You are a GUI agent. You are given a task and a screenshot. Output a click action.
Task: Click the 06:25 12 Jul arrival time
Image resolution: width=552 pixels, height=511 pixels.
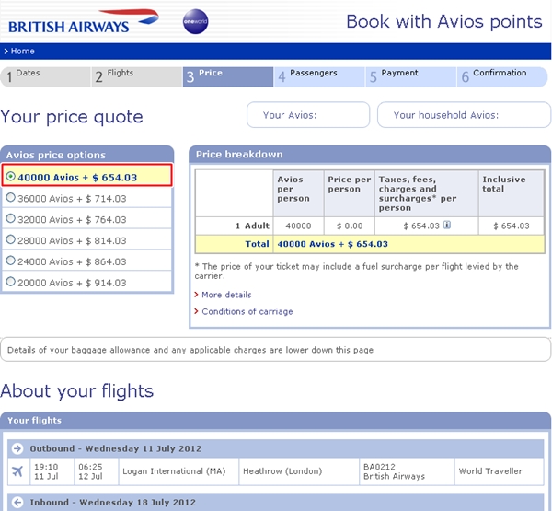97,471
